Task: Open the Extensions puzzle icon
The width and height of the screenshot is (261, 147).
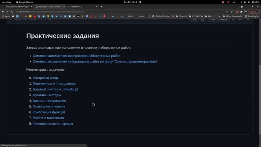Action: tap(241, 12)
